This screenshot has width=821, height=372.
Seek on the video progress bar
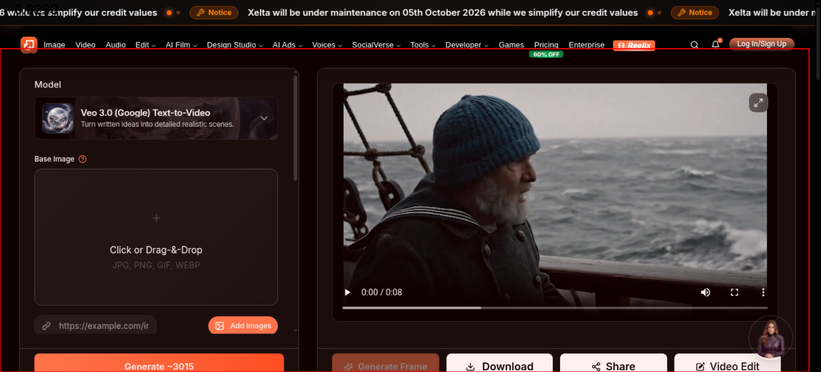tap(555, 308)
